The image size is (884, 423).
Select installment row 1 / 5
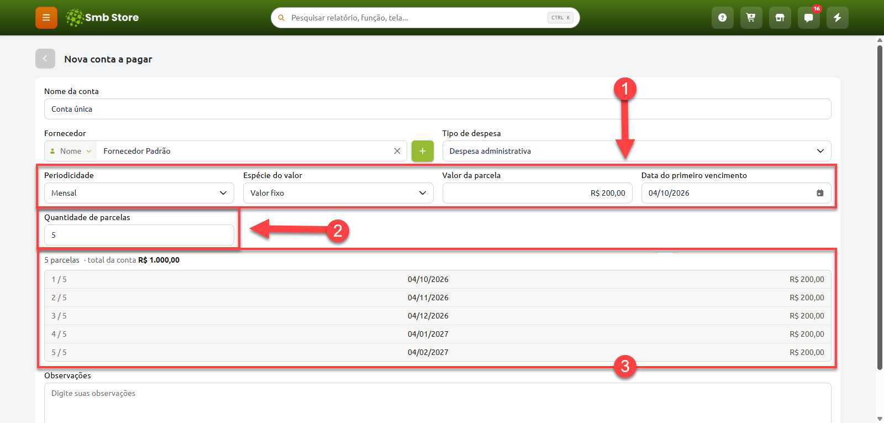438,279
